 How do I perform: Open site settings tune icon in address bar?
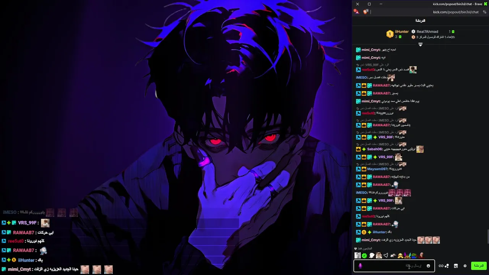click(484, 12)
